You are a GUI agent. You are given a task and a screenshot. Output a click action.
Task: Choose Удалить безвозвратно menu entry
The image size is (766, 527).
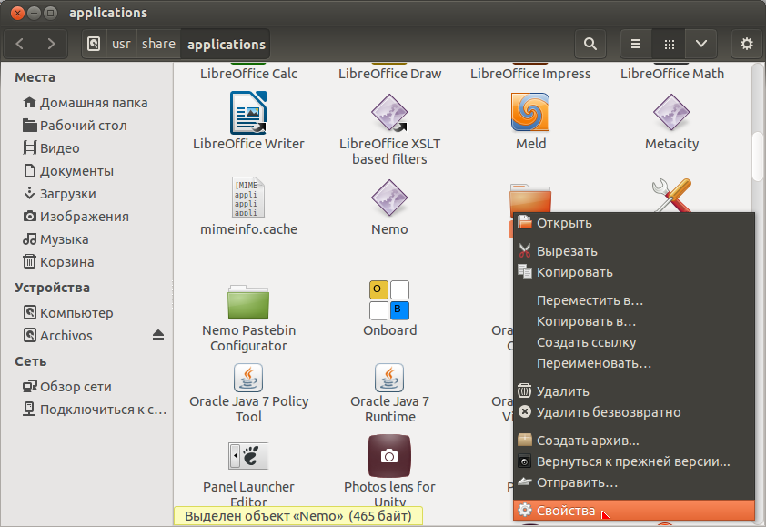(633, 412)
